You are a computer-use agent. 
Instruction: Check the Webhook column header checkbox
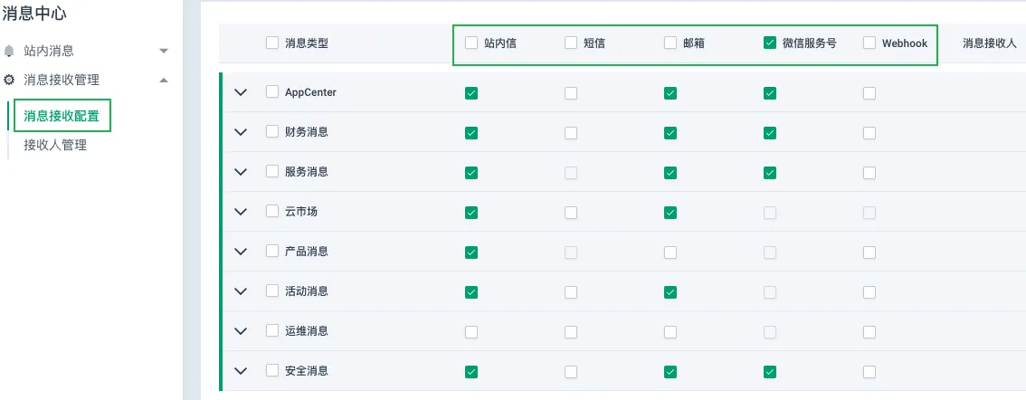click(869, 43)
